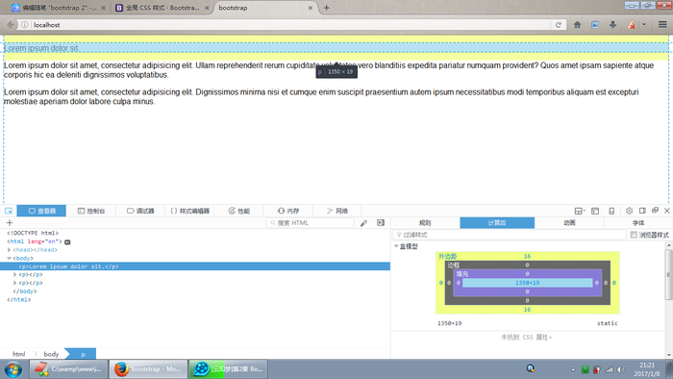Expand the second p element
Image resolution: width=673 pixels, height=379 pixels.
pyautogui.click(x=15, y=275)
